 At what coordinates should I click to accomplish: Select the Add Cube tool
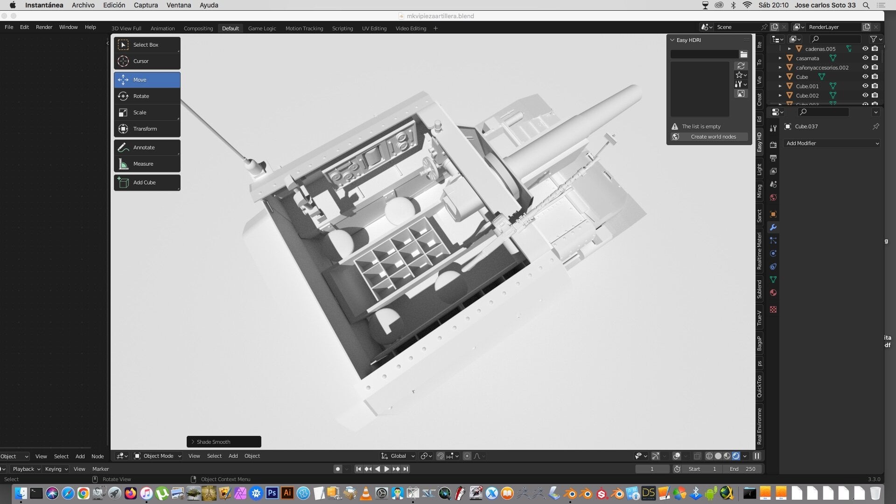(147, 182)
